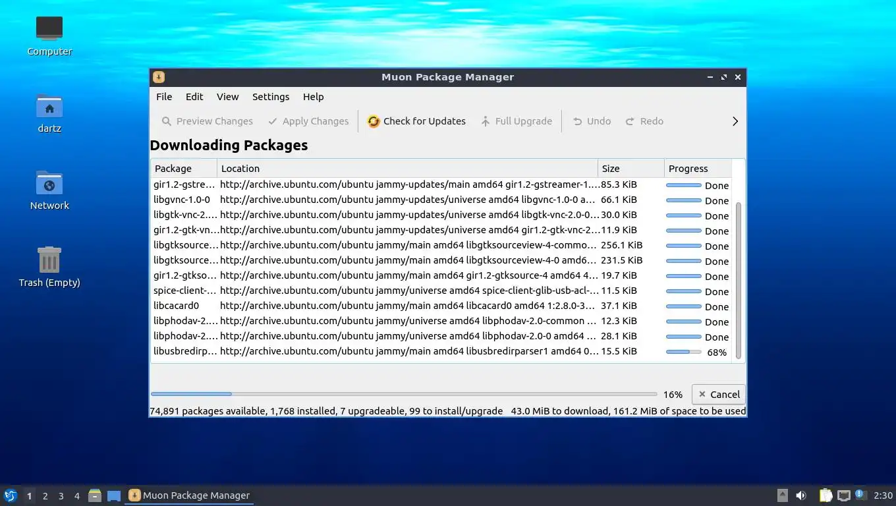This screenshot has width=896, height=506.
Task: Click the download list vertical scrollbar
Action: (x=739, y=280)
